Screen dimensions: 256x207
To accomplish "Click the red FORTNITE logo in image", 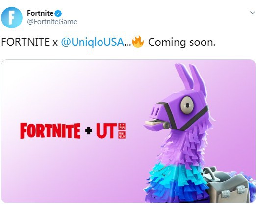I will 51,131.
